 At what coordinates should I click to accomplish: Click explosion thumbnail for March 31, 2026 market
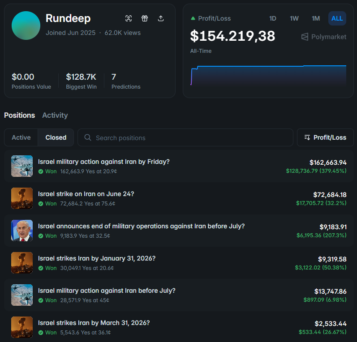(22, 327)
